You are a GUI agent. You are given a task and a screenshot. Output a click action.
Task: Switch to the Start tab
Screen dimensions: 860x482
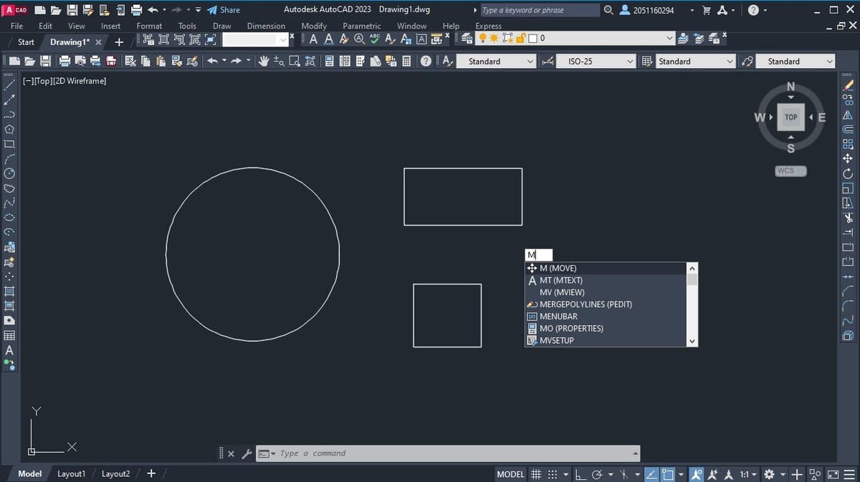tap(26, 42)
